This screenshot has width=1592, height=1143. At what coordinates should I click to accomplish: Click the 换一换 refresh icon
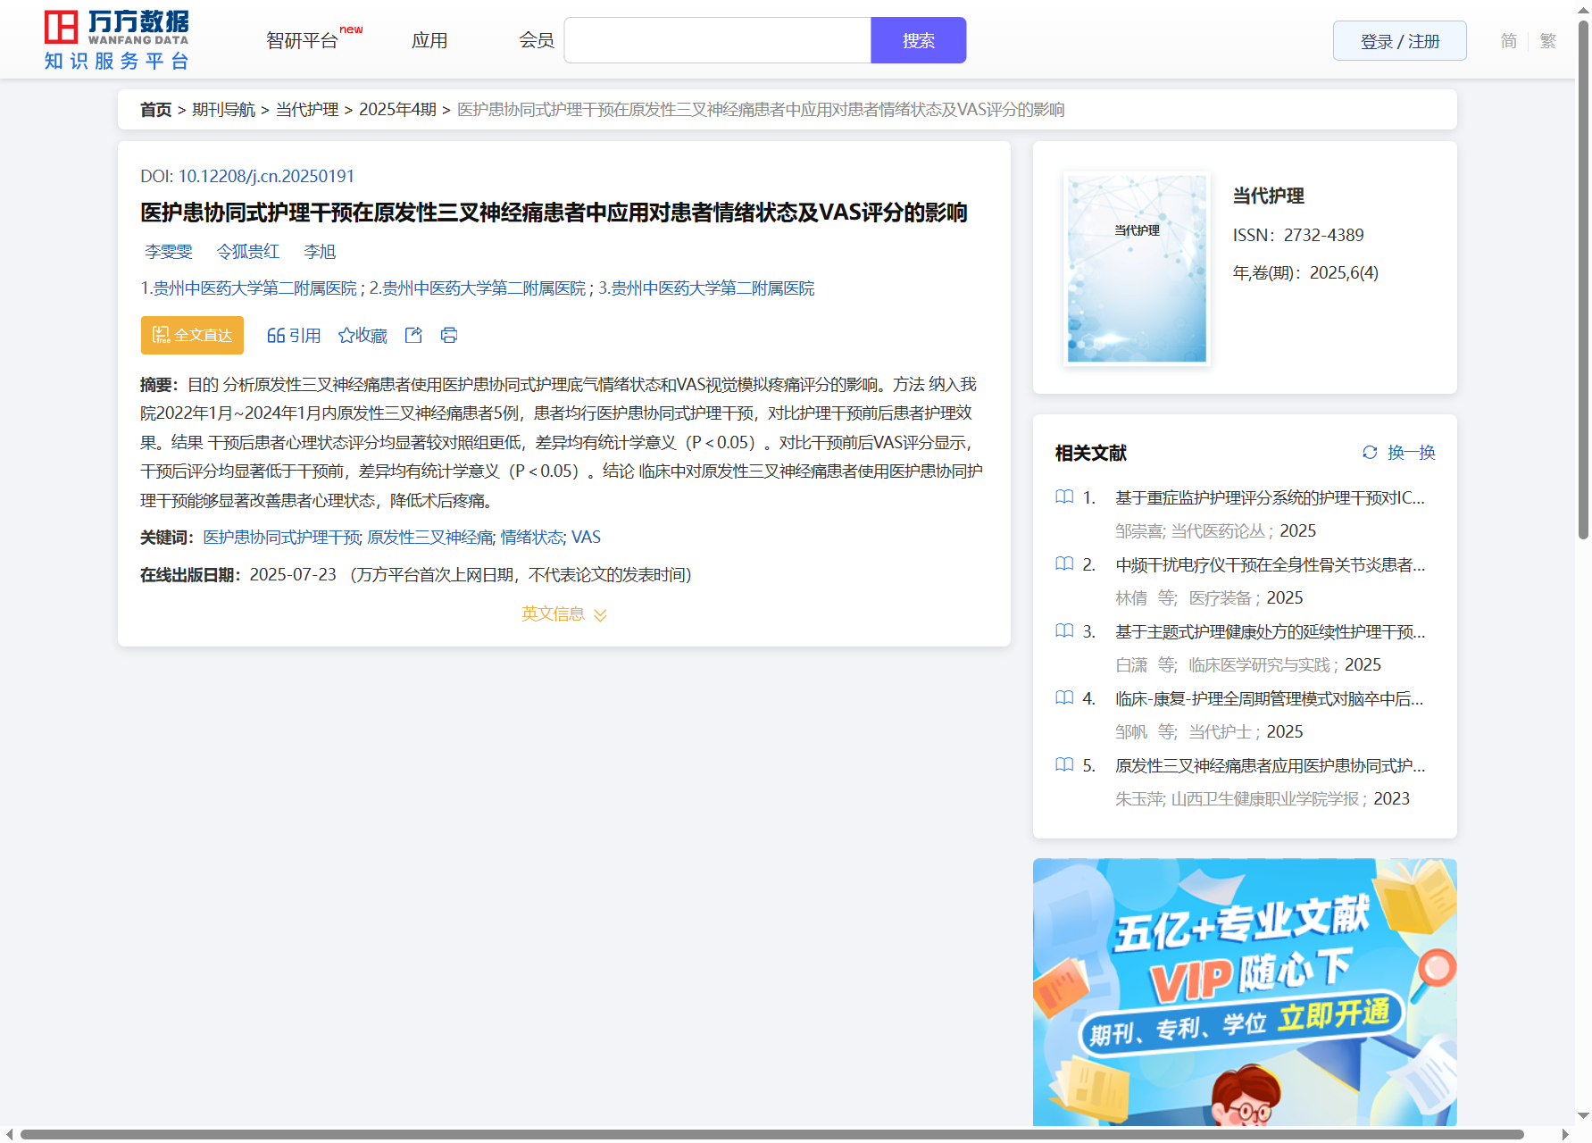pos(1370,453)
